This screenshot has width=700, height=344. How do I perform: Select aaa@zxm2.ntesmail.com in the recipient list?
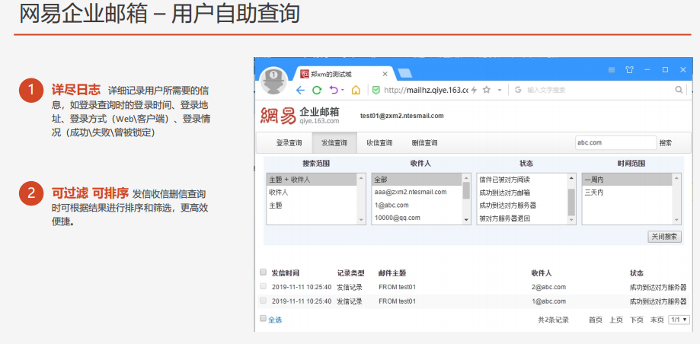point(417,192)
